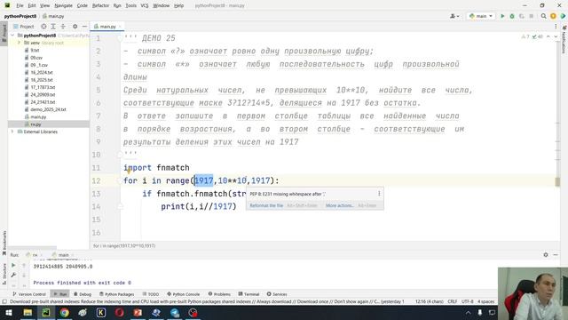
Task: Open line separator CRLF selector
Action: coord(452,301)
